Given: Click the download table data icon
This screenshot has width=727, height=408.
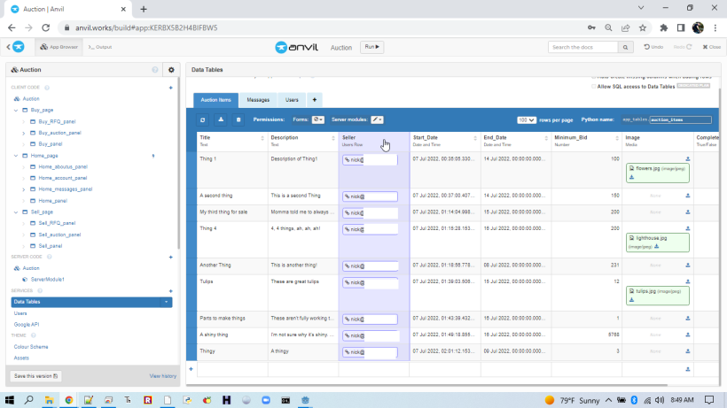Looking at the screenshot, I should tap(221, 119).
